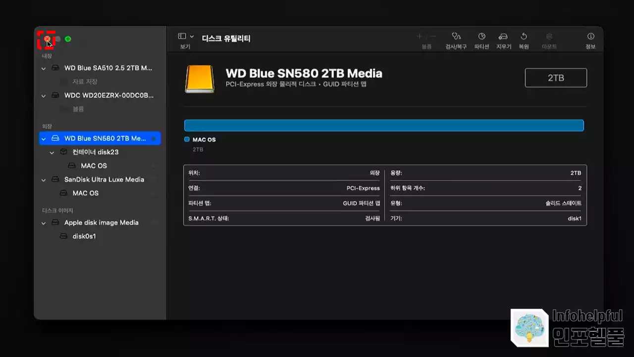
Task: Add a volume with the plus icon
Action: 420,37
